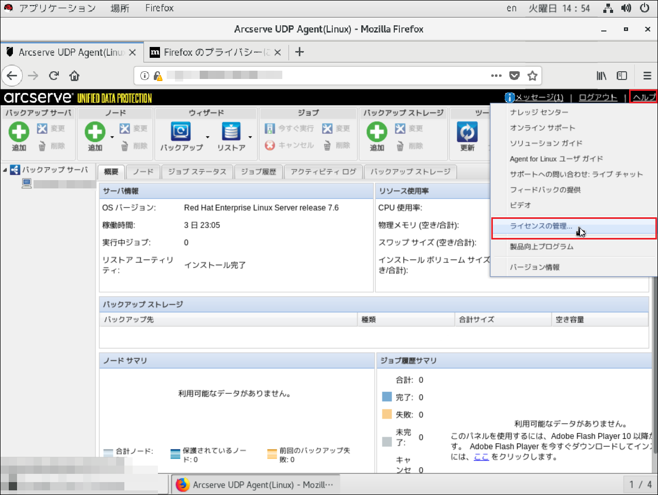
Task: Bookmark this page with star icon
Action: (532, 76)
